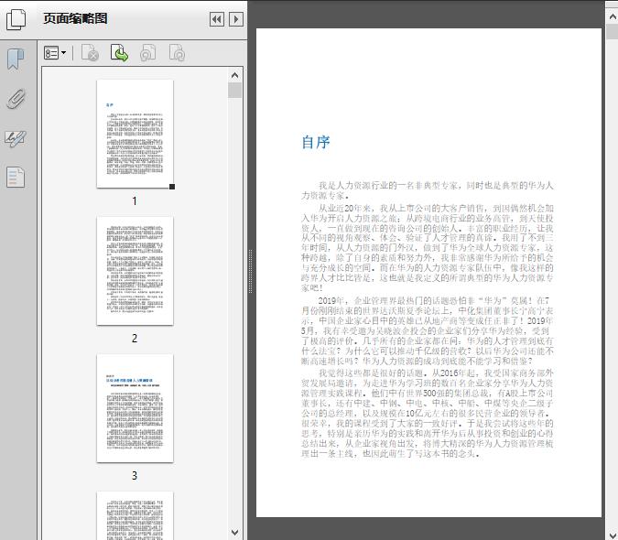This screenshot has width=618, height=540.
Task: Select the partially visible page 4 thumbnail
Action: [135, 515]
